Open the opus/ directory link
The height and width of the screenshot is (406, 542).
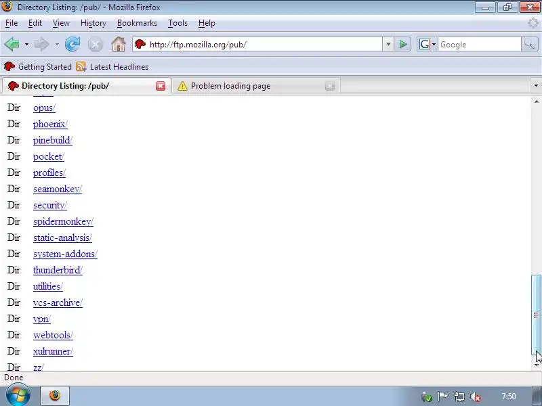click(44, 108)
